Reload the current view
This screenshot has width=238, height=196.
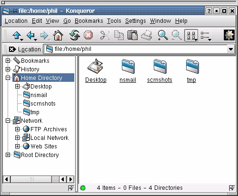(75, 35)
